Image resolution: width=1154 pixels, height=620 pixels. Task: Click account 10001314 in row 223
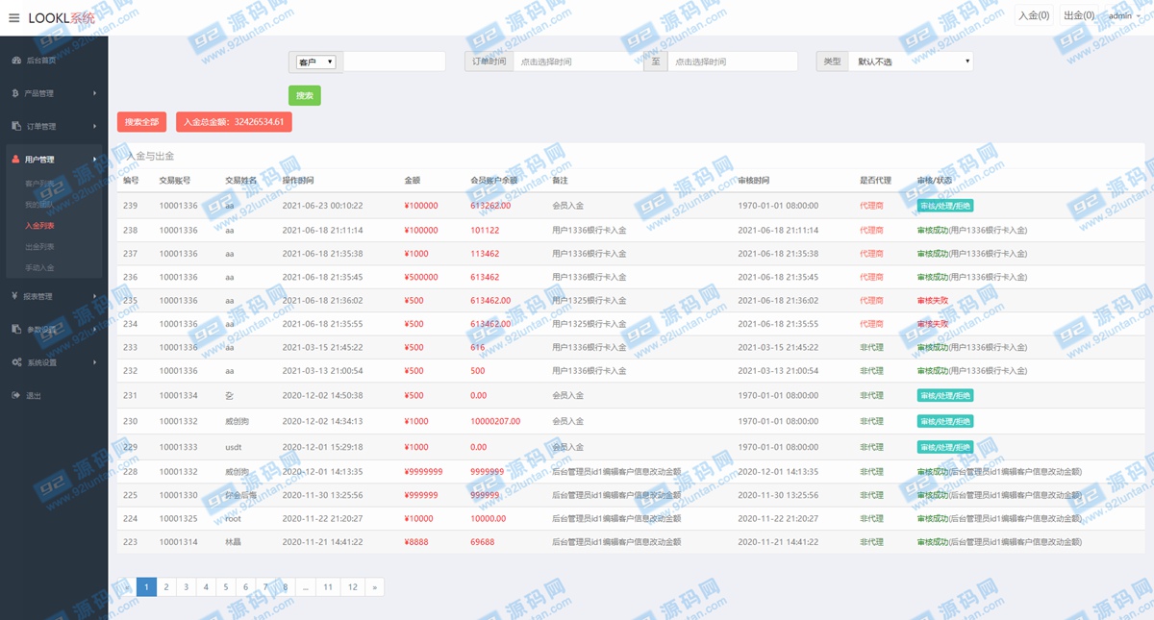coord(179,542)
